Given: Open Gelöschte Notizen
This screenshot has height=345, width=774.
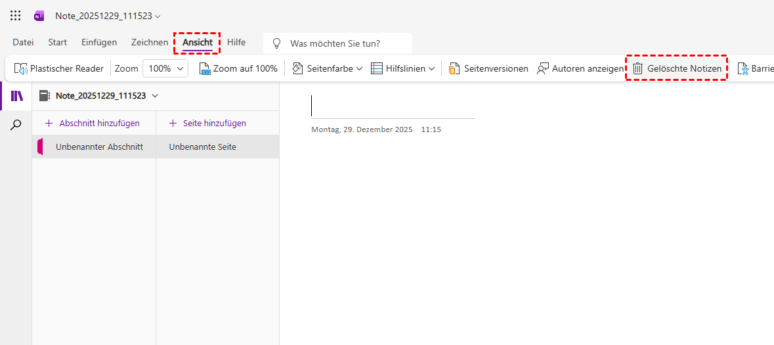Looking at the screenshot, I should pyautogui.click(x=677, y=68).
